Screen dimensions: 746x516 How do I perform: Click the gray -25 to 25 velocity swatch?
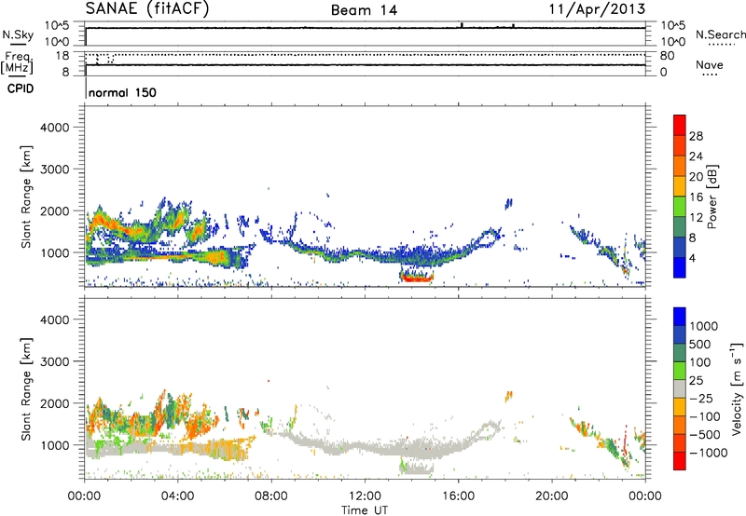[x=680, y=388]
